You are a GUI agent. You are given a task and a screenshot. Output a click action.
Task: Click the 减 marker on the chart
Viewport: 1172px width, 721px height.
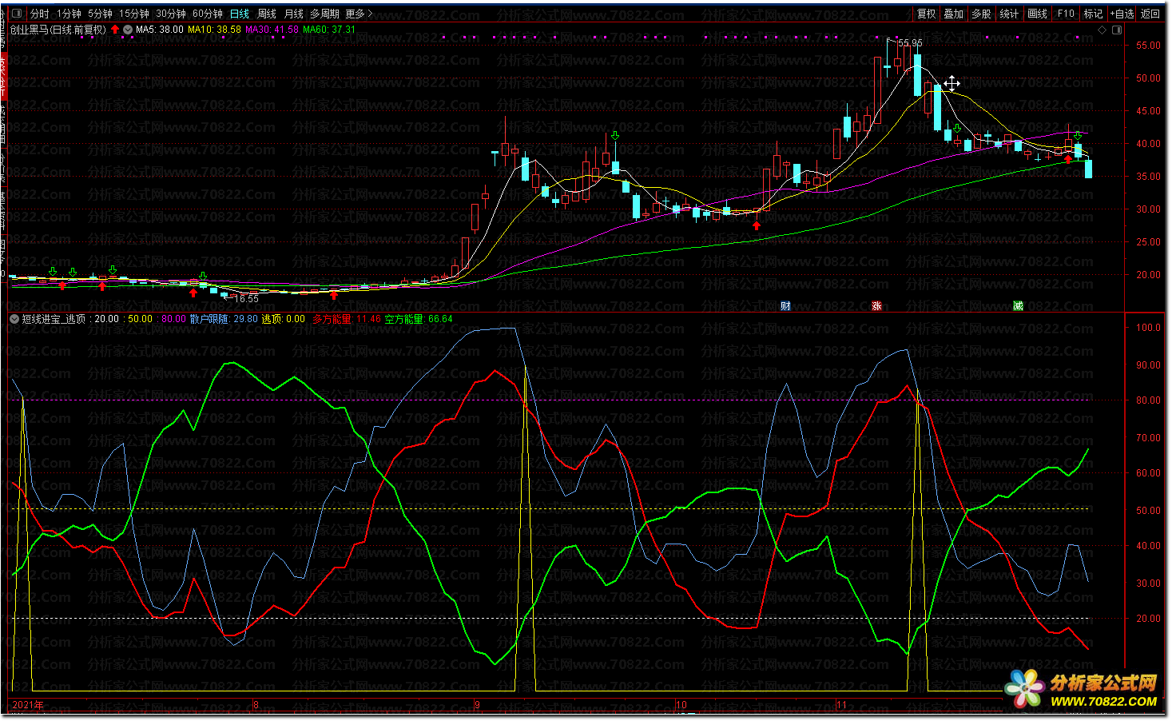pos(1018,306)
